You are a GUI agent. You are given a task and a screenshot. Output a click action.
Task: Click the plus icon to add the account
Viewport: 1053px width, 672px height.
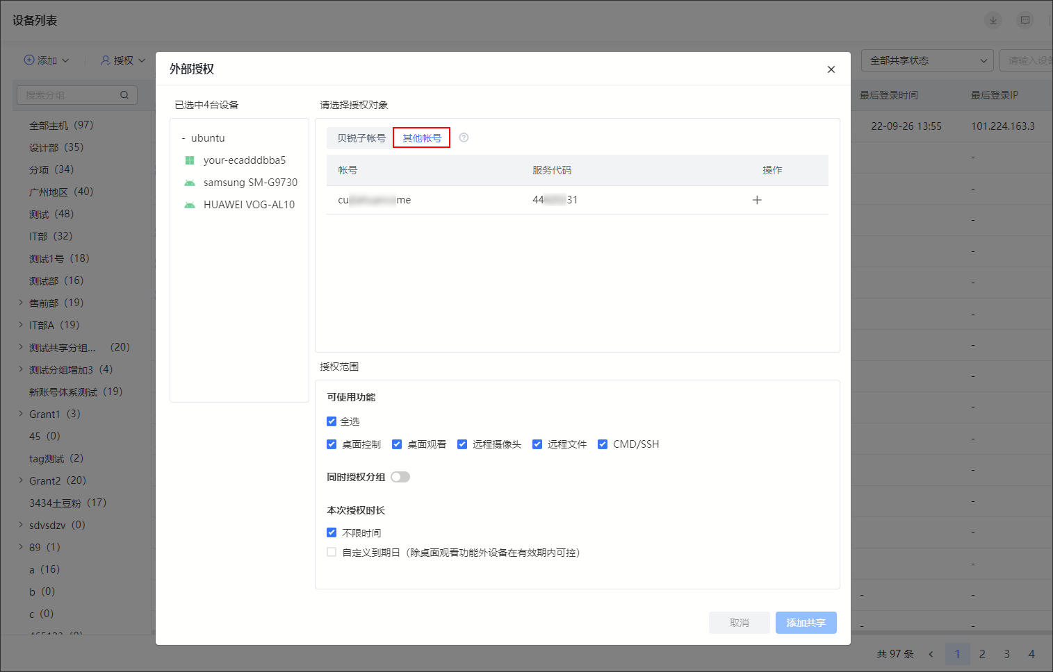[757, 200]
